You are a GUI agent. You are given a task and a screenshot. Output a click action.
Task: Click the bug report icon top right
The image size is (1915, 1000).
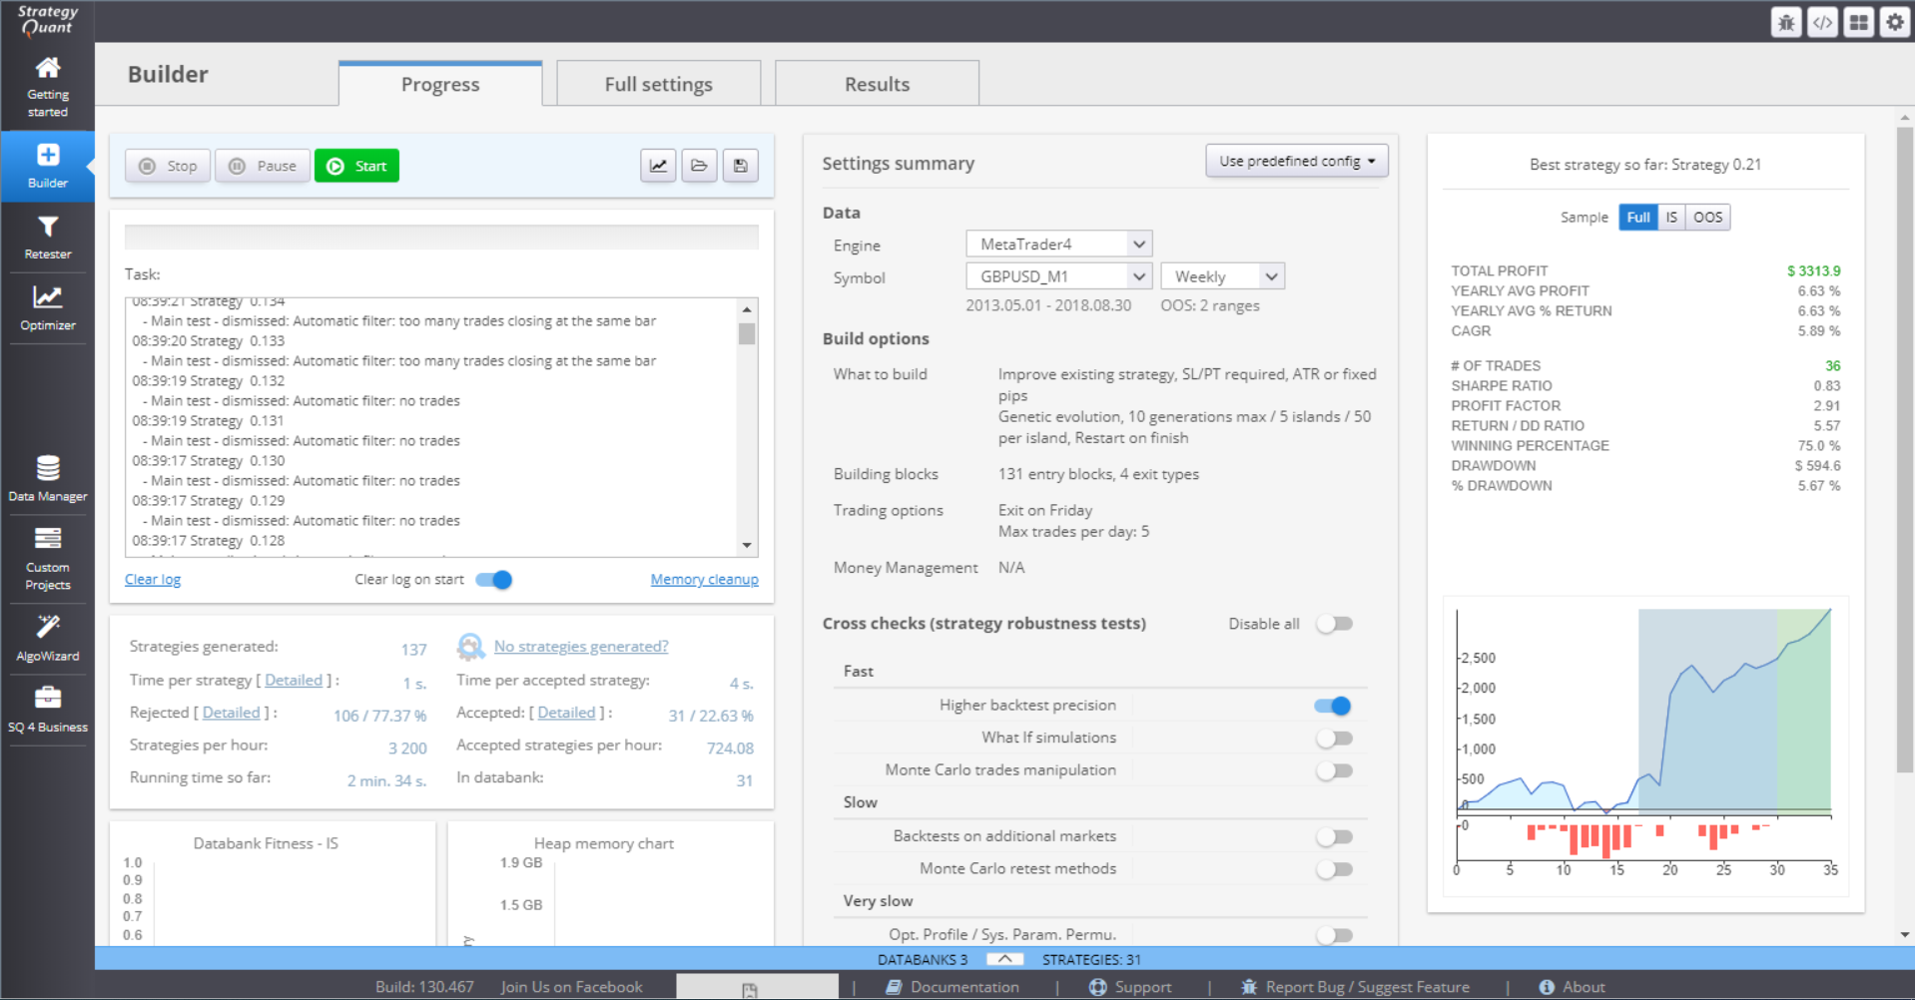(x=1786, y=22)
